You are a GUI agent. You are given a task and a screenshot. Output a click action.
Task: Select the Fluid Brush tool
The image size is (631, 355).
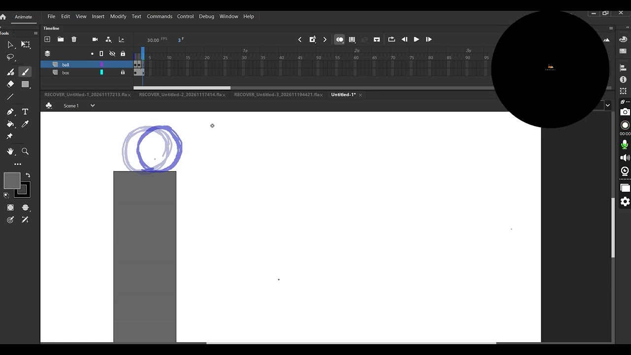[x=10, y=72]
